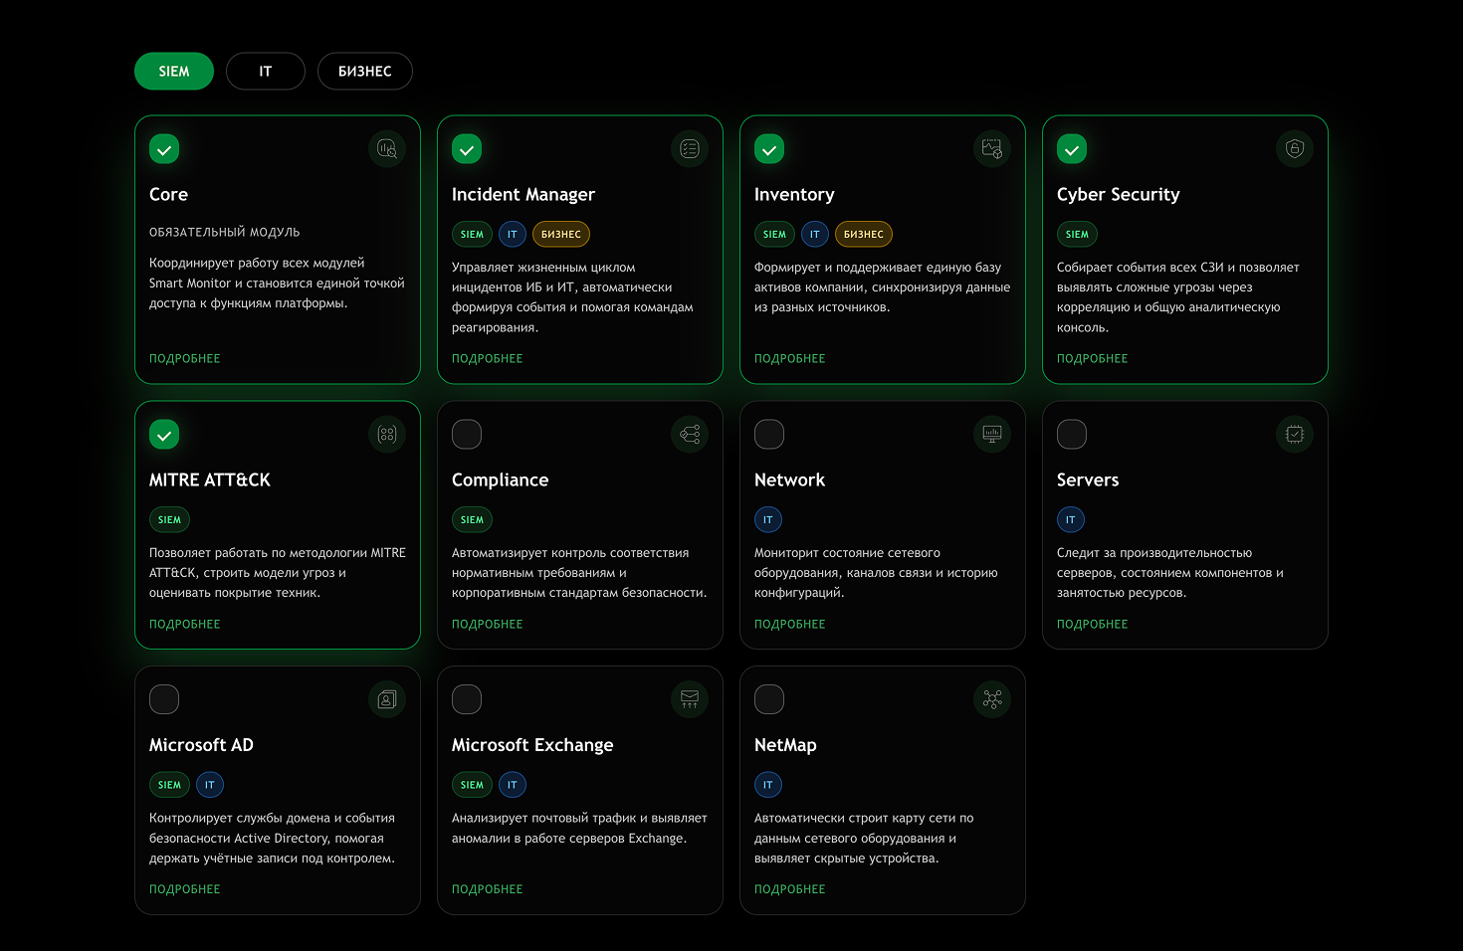This screenshot has width=1463, height=951.
Task: Tick the Servers module checkbox
Action: (1072, 435)
